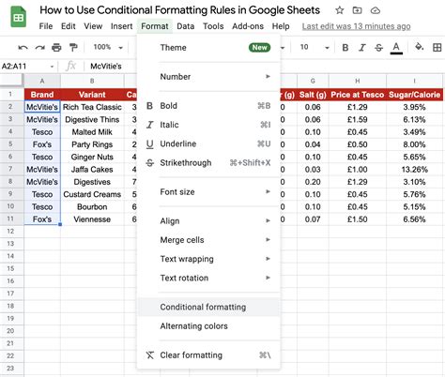The width and height of the screenshot is (445, 377).
Task: Expand the Text rotation submenu
Action: pos(208,278)
